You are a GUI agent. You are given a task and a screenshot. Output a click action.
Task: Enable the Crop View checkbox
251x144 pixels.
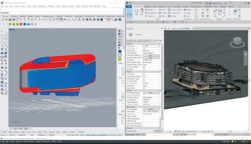point(144,74)
